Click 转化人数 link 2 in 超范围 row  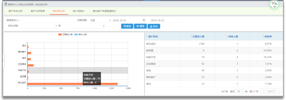[x=237, y=50]
